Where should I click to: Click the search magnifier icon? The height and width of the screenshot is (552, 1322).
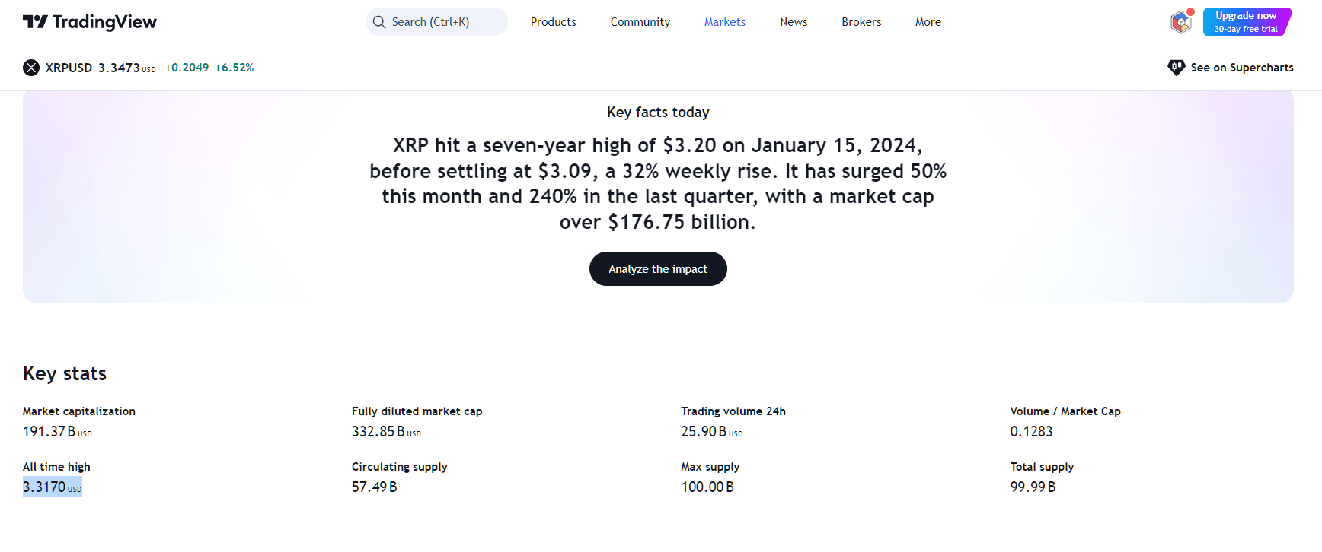[379, 22]
